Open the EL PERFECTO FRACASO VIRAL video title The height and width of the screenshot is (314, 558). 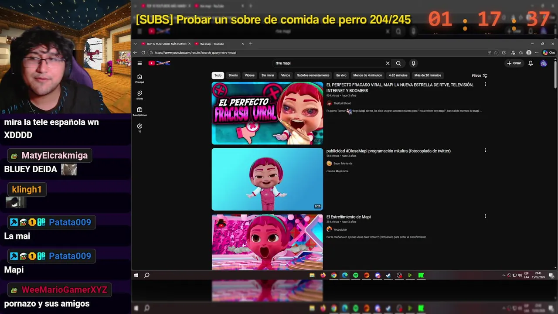400,88
